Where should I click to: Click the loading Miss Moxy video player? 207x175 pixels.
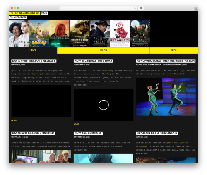pyautogui.click(x=103, y=105)
